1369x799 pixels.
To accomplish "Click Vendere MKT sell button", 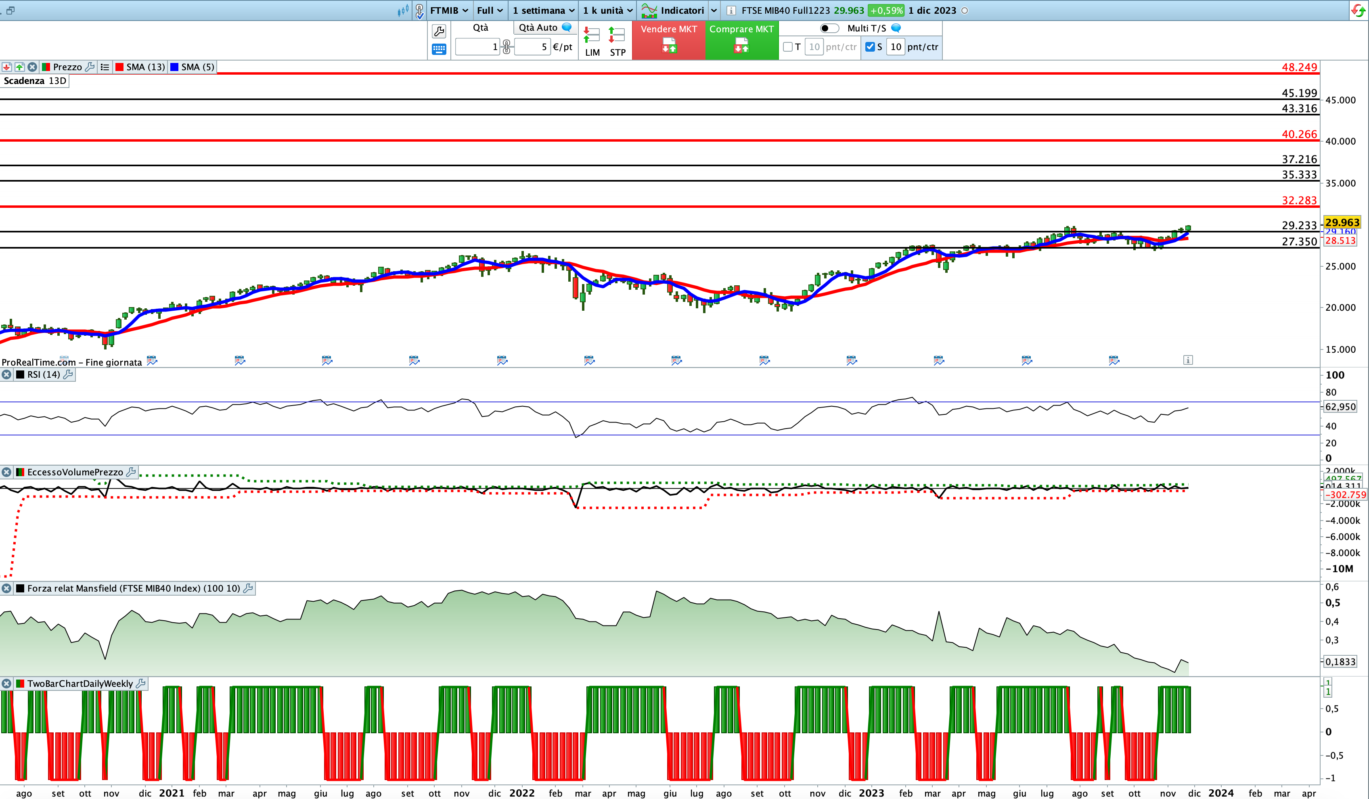I will (669, 40).
